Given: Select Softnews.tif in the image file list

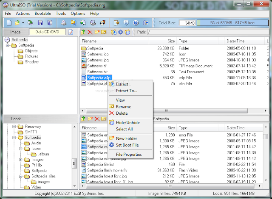Looking at the screenshot, I should [x=97, y=66].
